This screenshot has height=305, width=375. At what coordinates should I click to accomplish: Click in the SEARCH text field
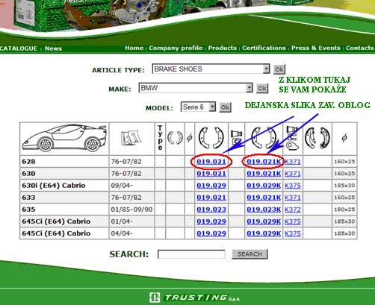tap(191, 254)
